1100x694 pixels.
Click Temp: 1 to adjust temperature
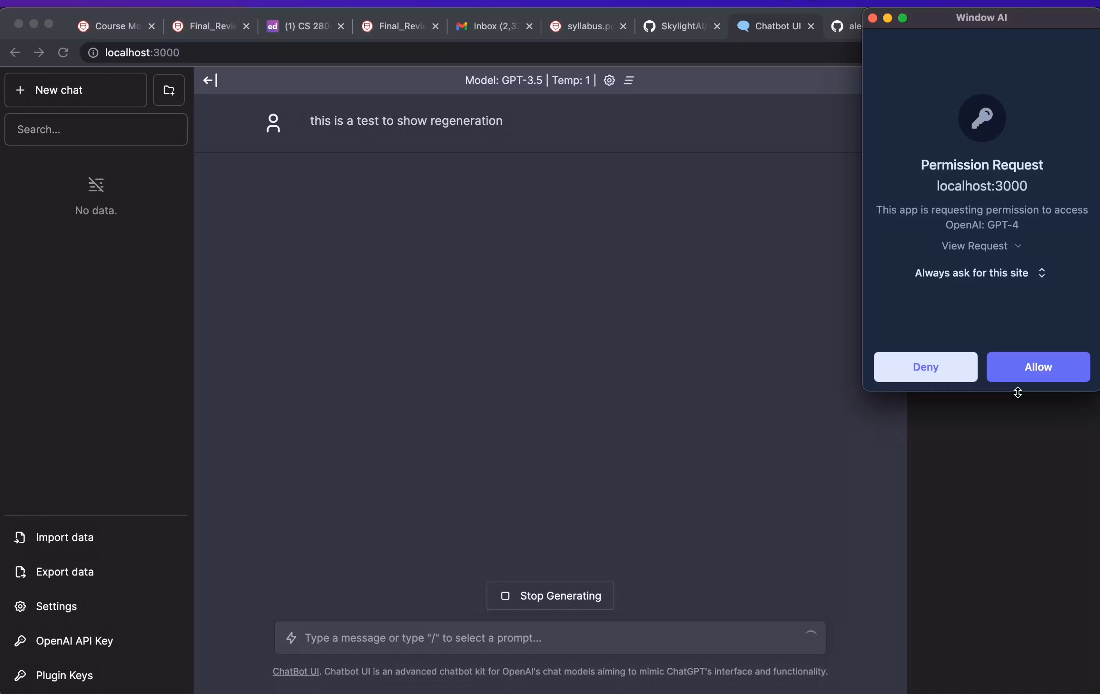click(x=571, y=80)
